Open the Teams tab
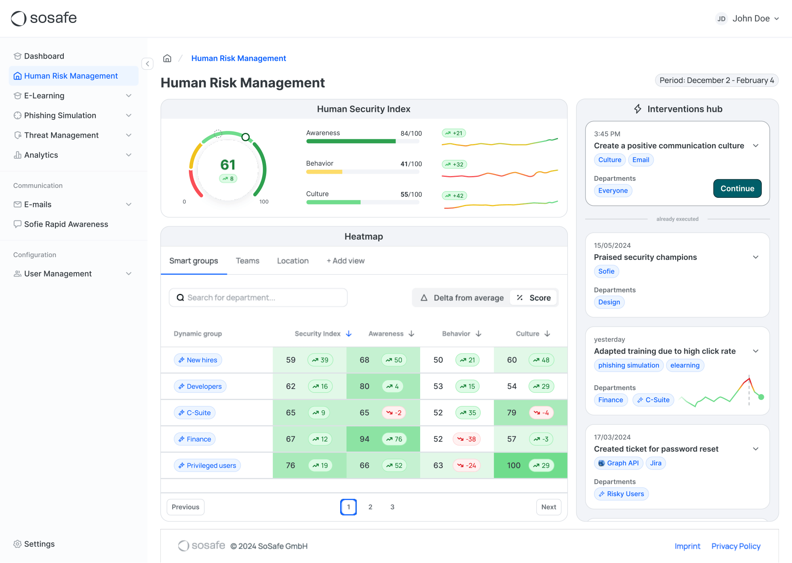 point(247,261)
